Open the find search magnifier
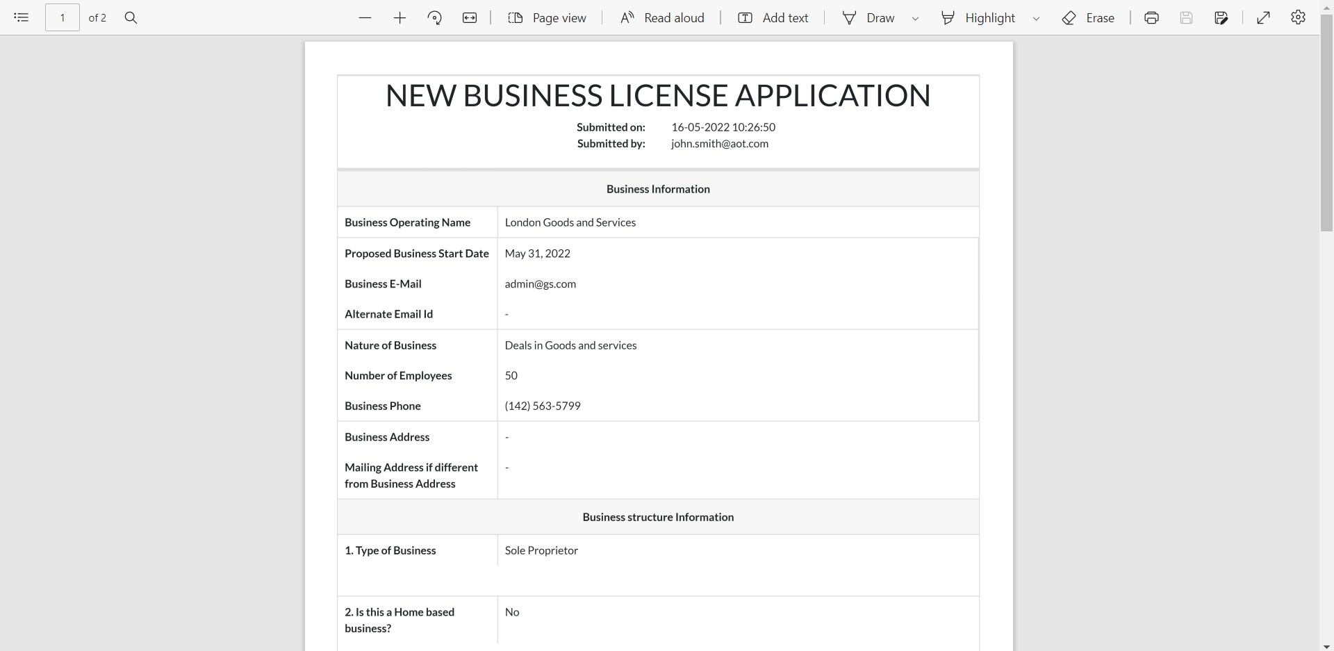Image resolution: width=1334 pixels, height=651 pixels. tap(131, 17)
